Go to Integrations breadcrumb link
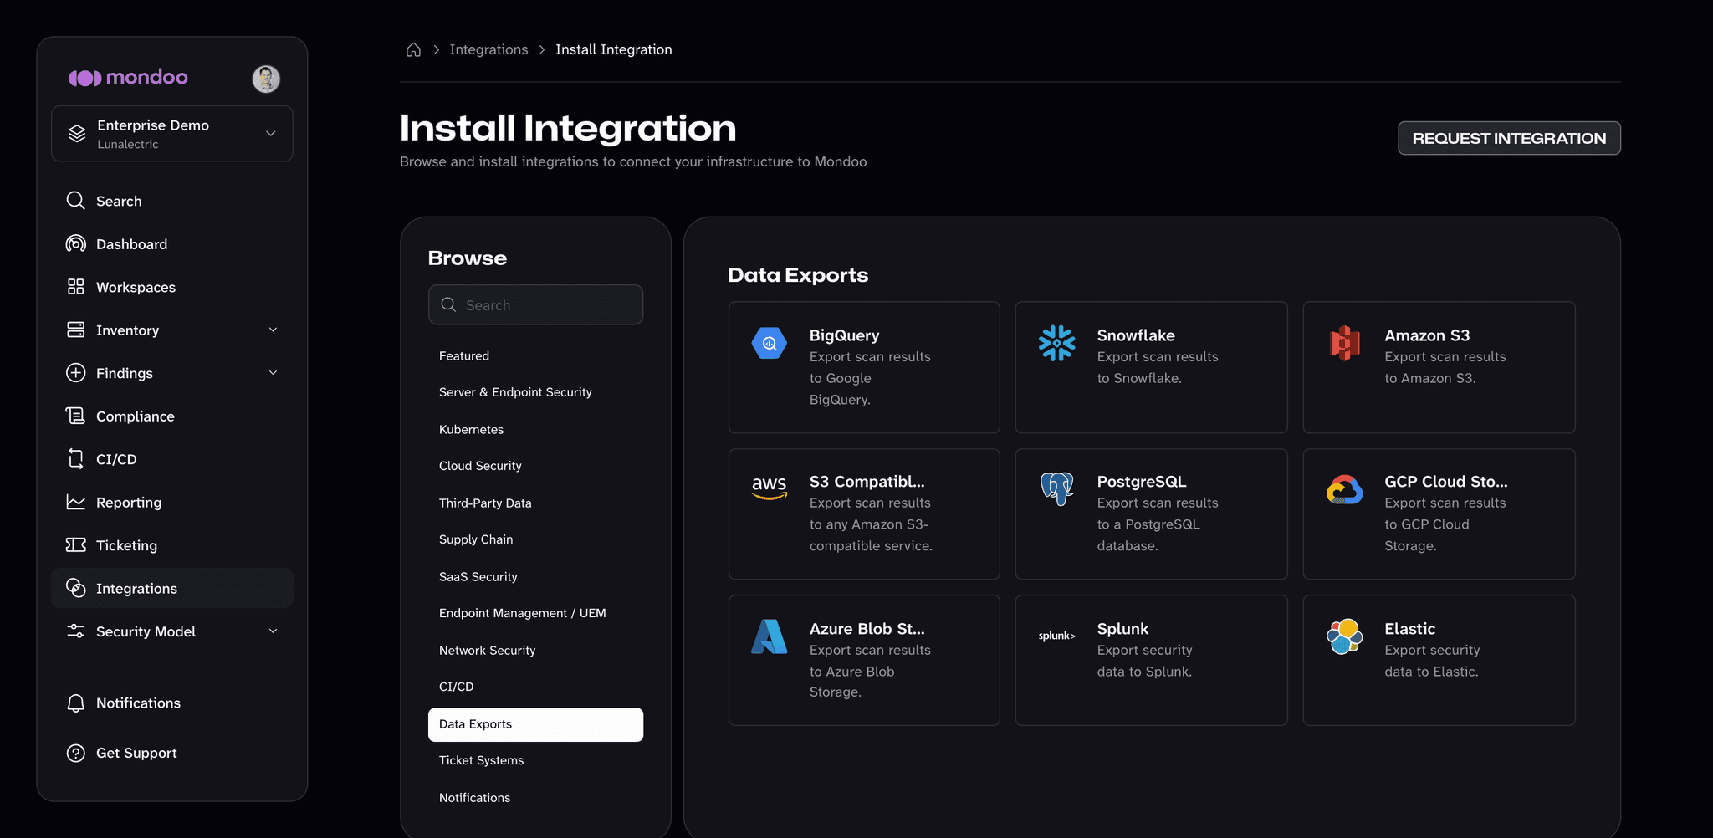 click(x=488, y=49)
